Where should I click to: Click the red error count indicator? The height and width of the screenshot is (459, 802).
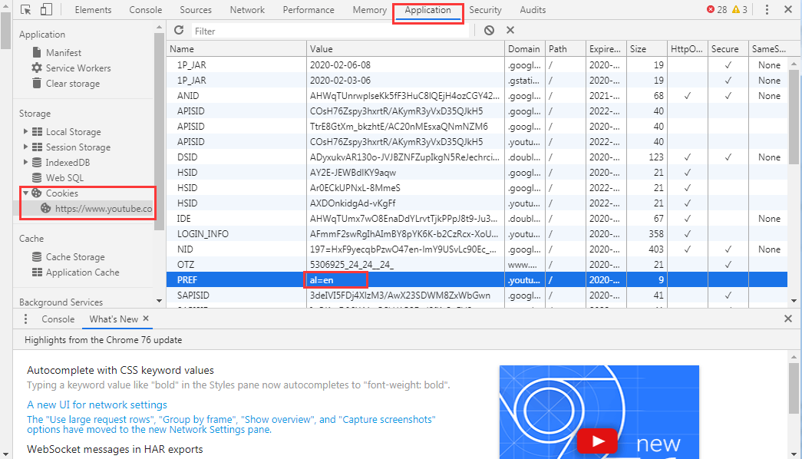pos(717,10)
